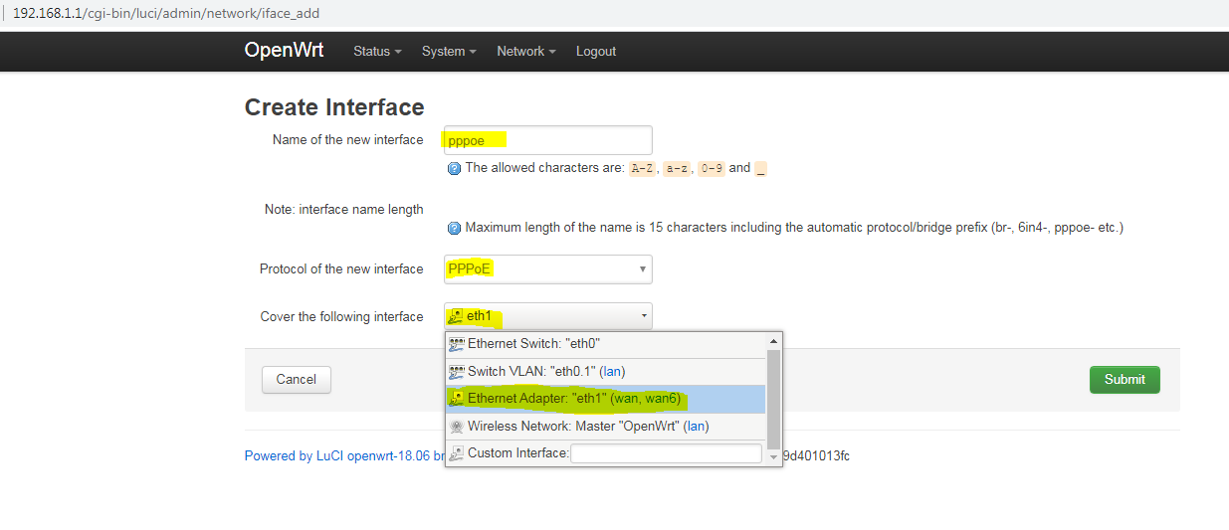The height and width of the screenshot is (530, 1229).
Task: Click the Logout link
Action: [596, 52]
